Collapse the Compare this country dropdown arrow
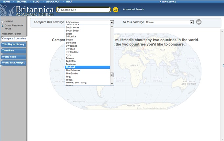Screen dimensions: 224x141 click(x=112, y=22)
